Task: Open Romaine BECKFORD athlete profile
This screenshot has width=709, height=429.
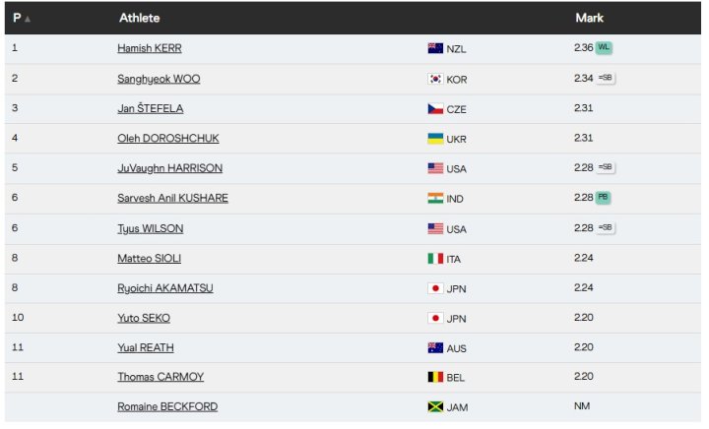Action: (167, 407)
